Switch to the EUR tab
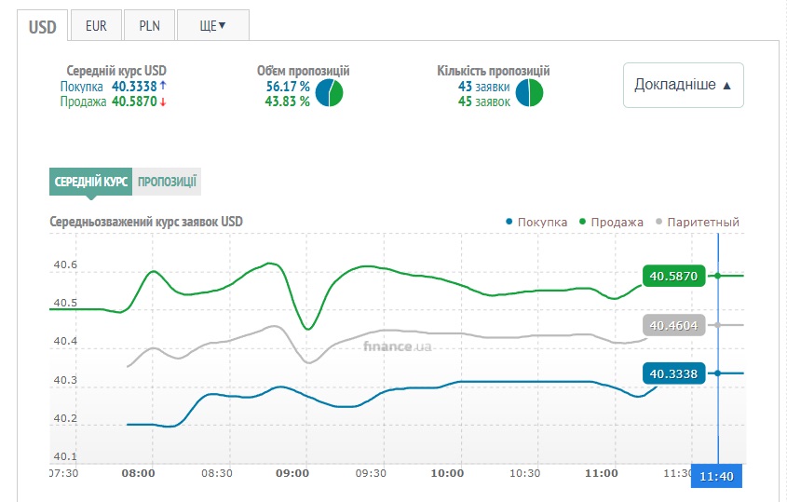 click(96, 26)
